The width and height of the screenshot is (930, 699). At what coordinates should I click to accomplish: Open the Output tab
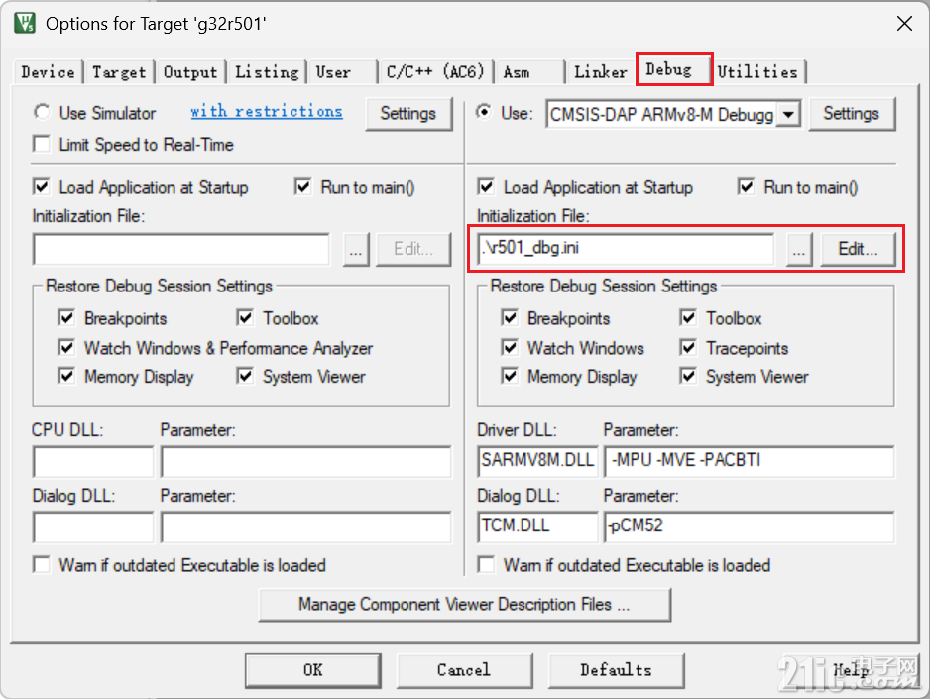click(190, 72)
